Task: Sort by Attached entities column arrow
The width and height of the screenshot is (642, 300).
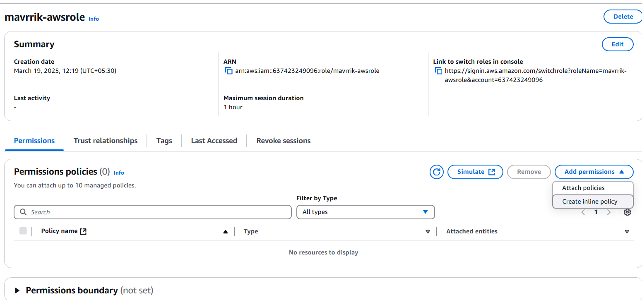Action: (627, 232)
